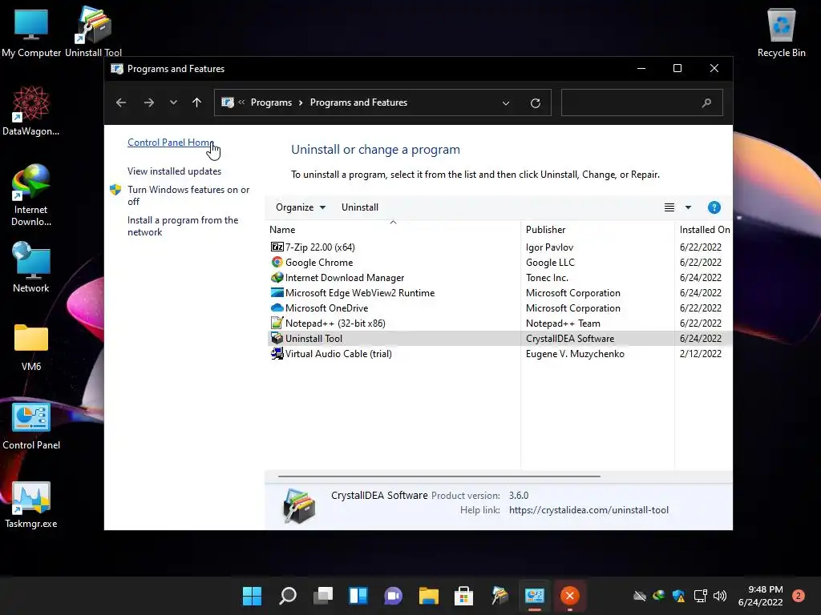Select Microsoft Edge WebView2 Runtime row
Image resolution: width=821 pixels, height=615 pixels.
(x=500, y=292)
